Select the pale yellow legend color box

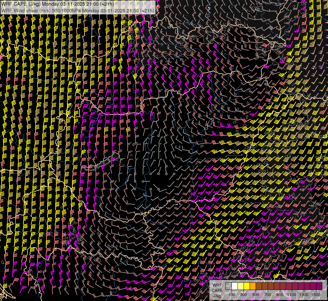click(x=241, y=286)
